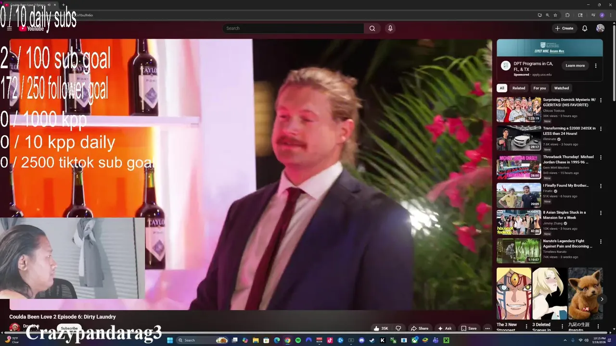
Task: Open Naruto's Legendary Fight thumbnail
Action: click(519, 250)
